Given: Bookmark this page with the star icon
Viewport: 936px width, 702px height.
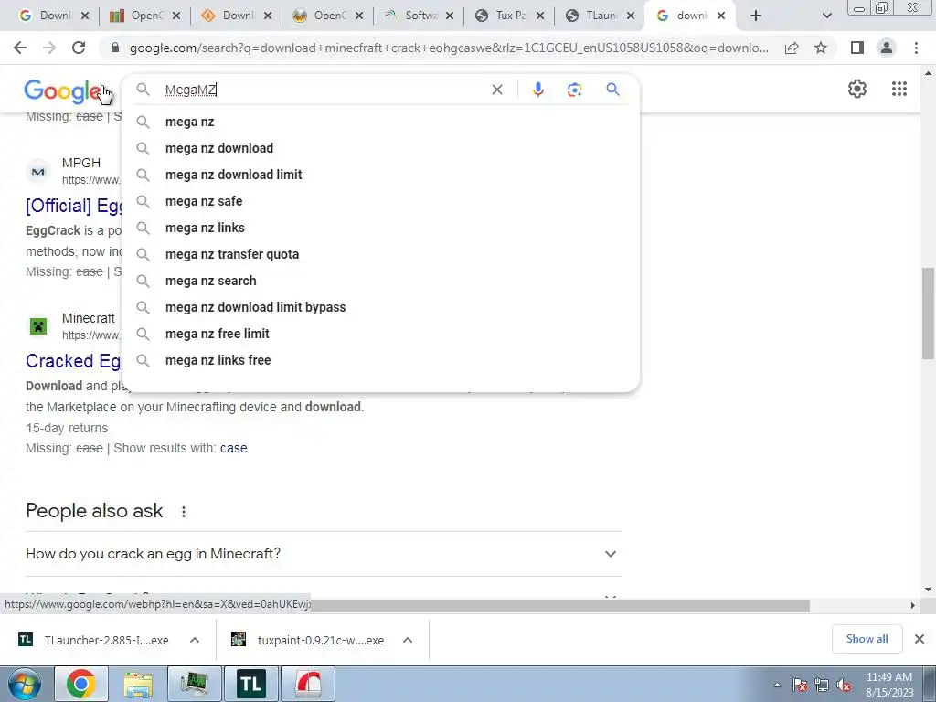Looking at the screenshot, I should coord(821,48).
